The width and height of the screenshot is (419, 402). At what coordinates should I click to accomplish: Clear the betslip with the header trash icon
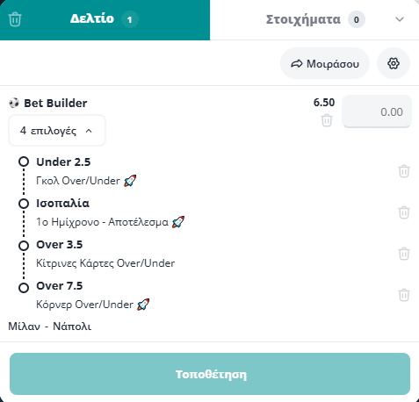[15, 19]
